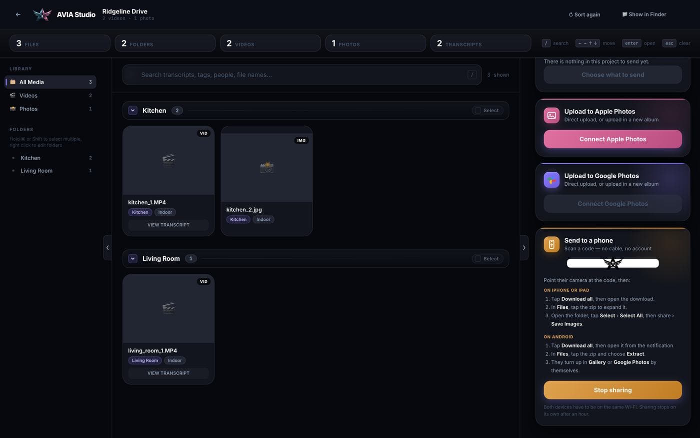Click the Living Room tag on living_room_1.MP4
700x438 pixels.
tap(145, 360)
